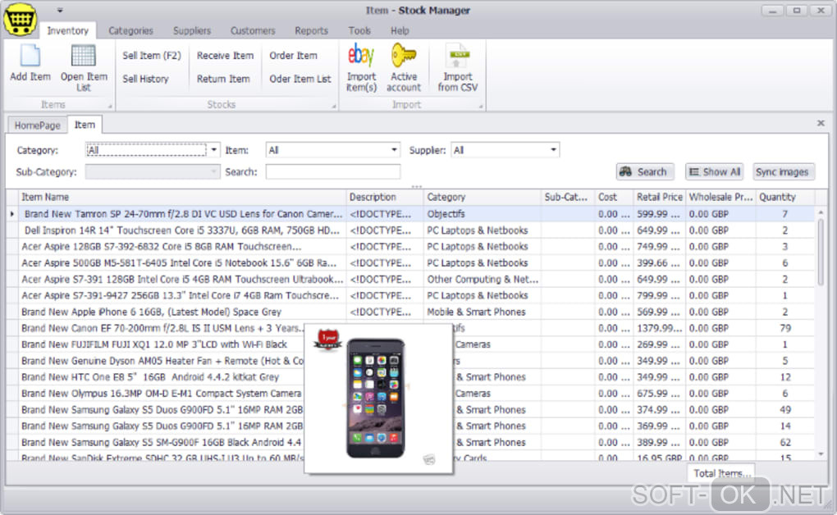837x515 pixels.
Task: Select the Brand New HTC One E8 row
Action: click(x=410, y=377)
